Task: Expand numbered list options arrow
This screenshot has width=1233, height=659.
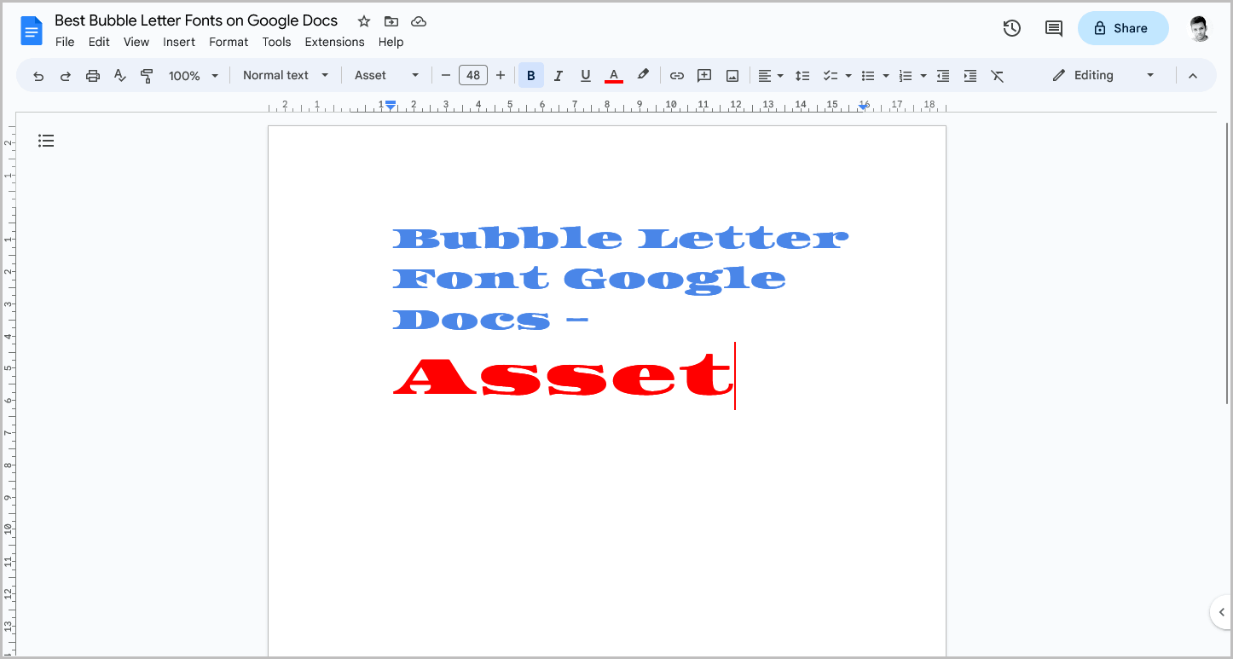Action: click(923, 76)
